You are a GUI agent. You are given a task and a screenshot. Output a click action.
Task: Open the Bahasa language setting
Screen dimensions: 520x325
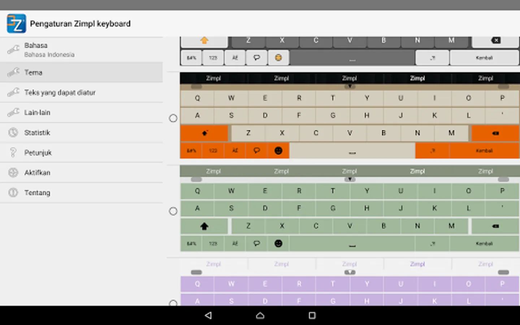click(x=81, y=50)
